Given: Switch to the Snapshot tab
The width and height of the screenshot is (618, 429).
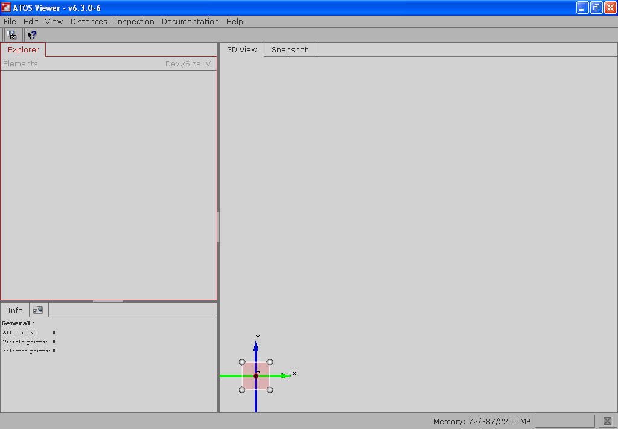Looking at the screenshot, I should coord(290,49).
